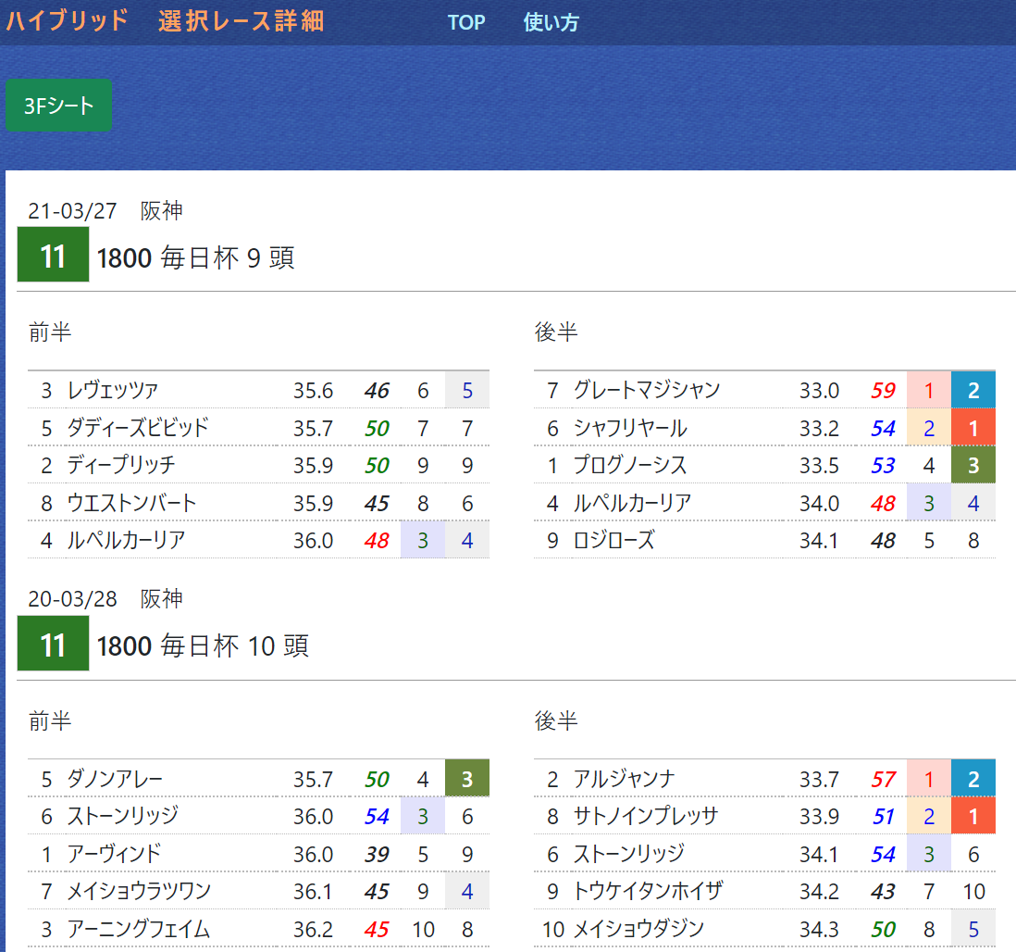Click the green finish badge 3 for ダノンアレー

point(467,779)
